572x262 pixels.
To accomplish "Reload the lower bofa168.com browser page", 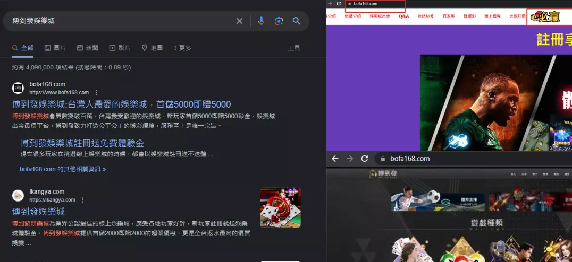I will pos(365,159).
